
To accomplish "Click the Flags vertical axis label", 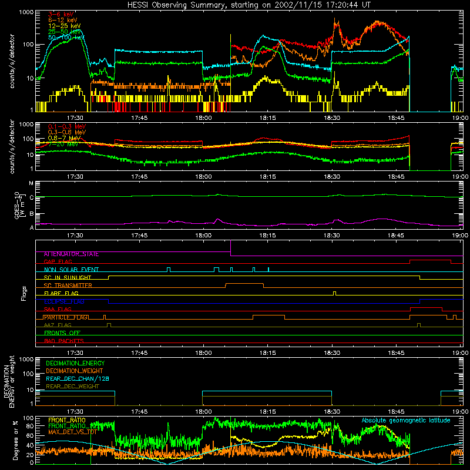I will pos(24,293).
